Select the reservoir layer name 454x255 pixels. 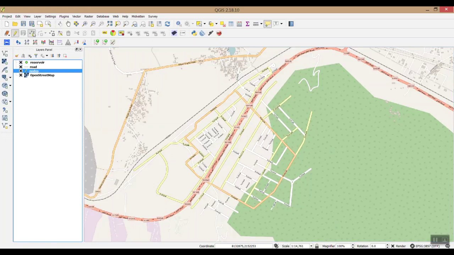(x=37, y=62)
